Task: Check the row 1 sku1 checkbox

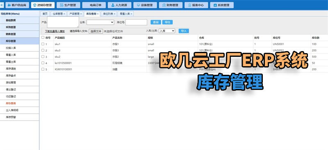Action: [x=43, y=44]
